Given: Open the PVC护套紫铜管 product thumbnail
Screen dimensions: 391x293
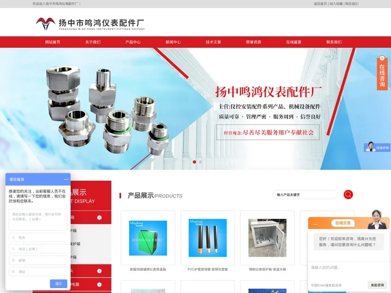Looking at the screenshot, I should pyautogui.click(x=207, y=238).
